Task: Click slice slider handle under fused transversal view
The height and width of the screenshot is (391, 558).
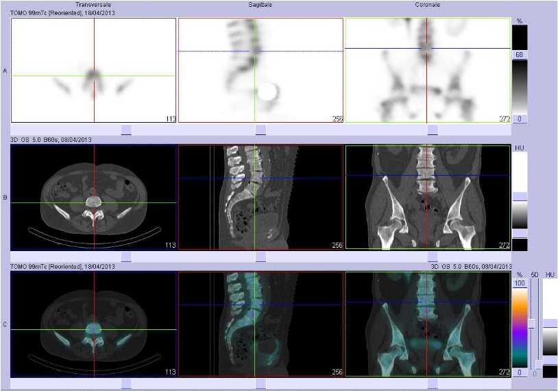Action: point(126,384)
